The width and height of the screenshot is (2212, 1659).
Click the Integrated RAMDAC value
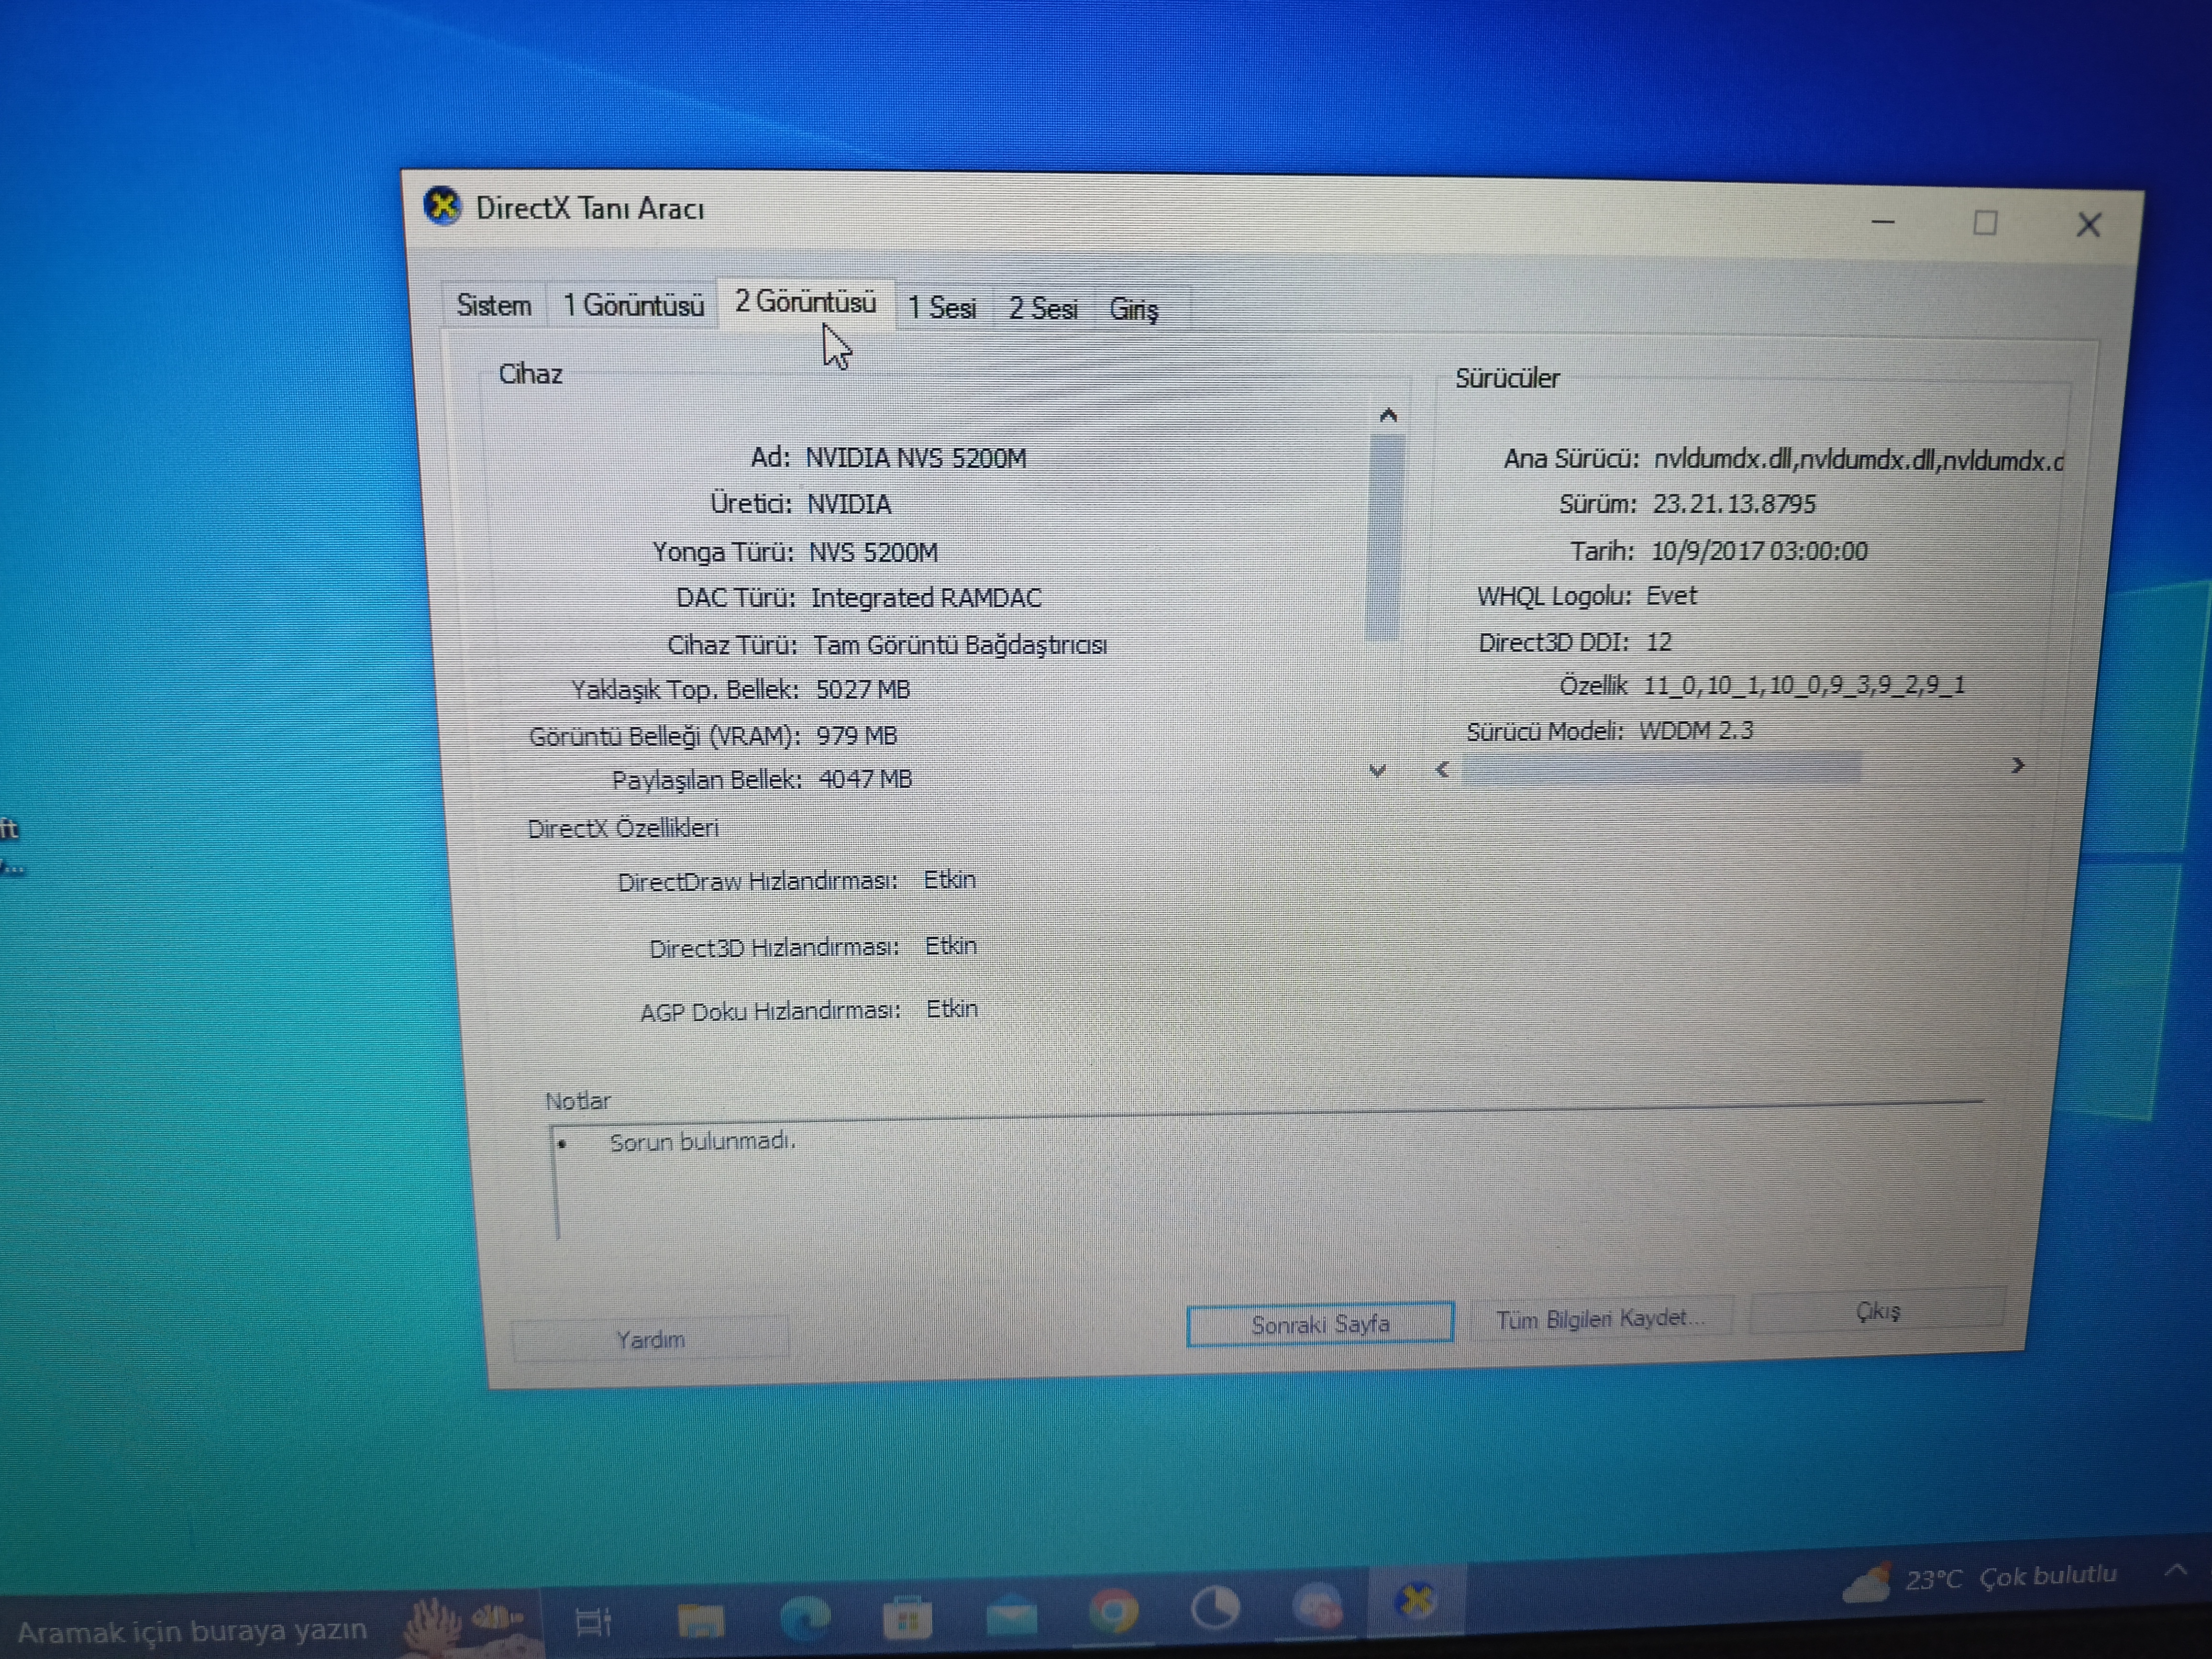926,598
